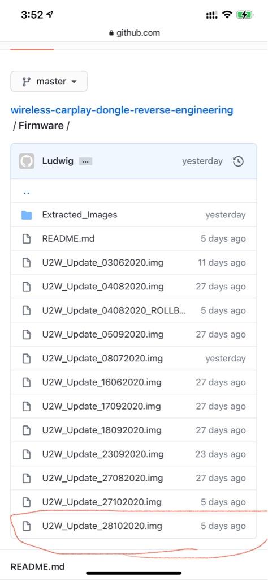Tap the lock icon beside github.com

tap(112, 33)
